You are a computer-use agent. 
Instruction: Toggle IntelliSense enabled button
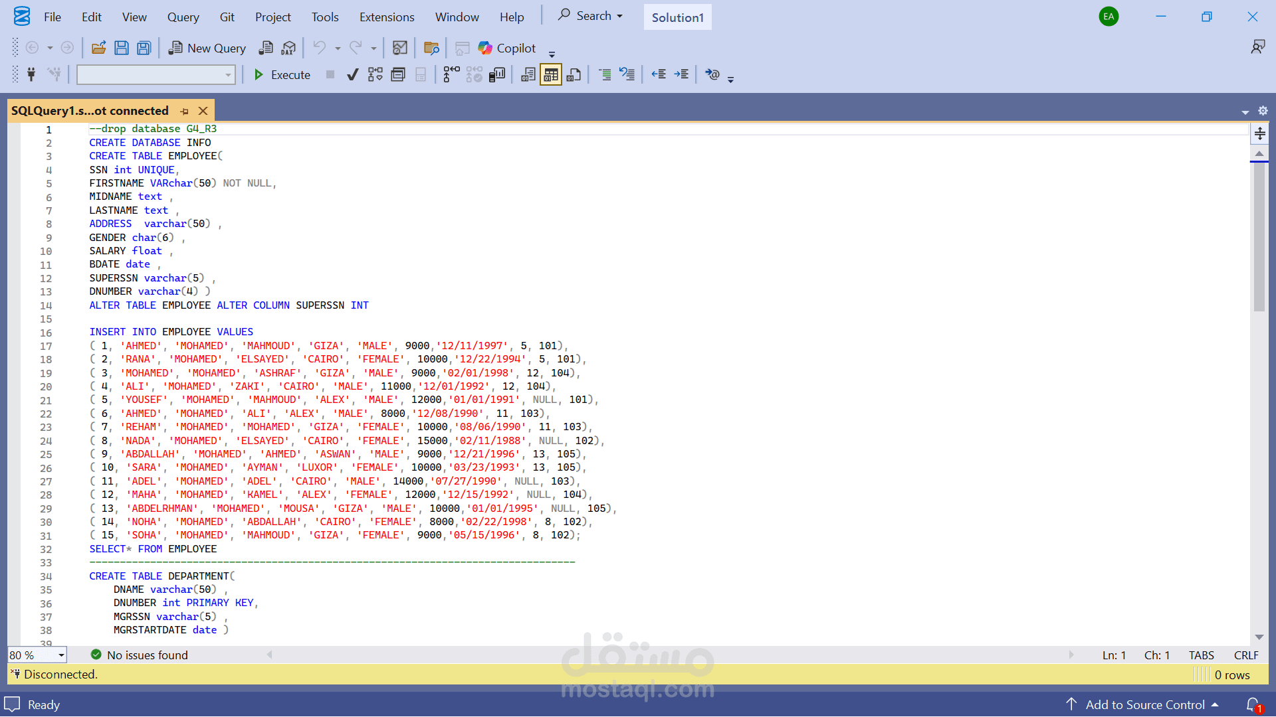421,74
